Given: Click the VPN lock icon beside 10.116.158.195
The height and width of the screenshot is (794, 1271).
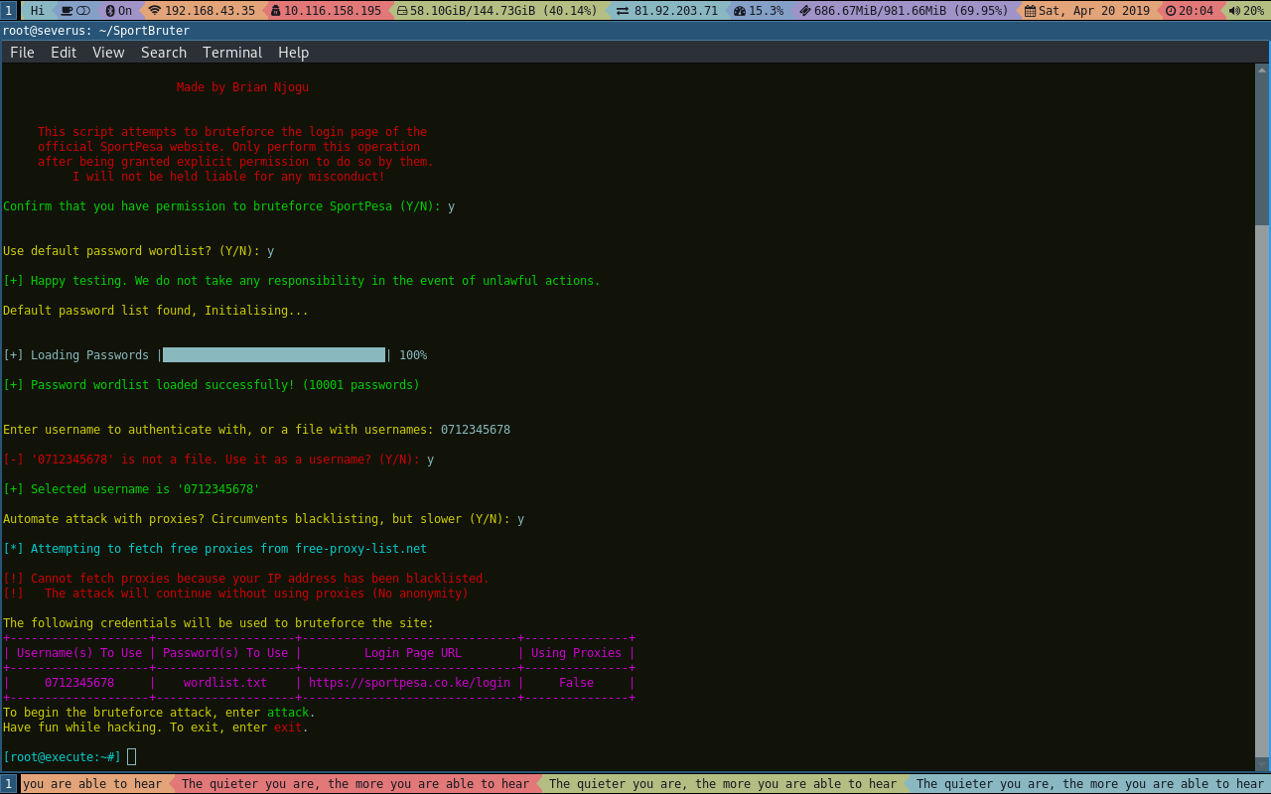Looking at the screenshot, I should pos(275,10).
